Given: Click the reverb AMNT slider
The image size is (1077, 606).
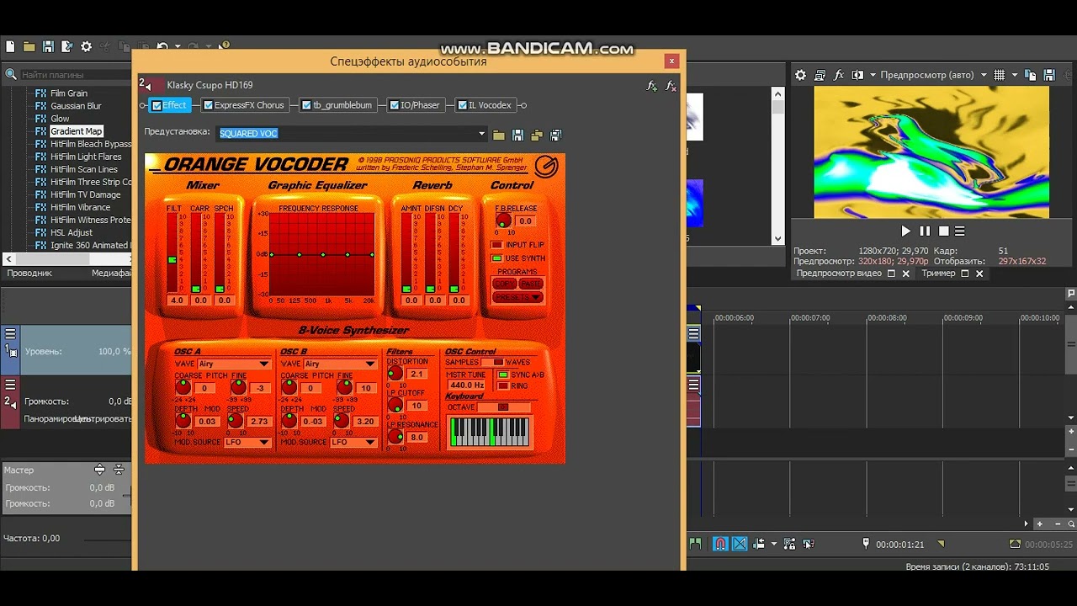Looking at the screenshot, I should click(407, 252).
